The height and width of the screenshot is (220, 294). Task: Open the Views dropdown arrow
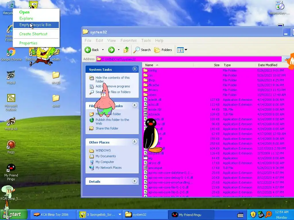[x=186, y=50]
